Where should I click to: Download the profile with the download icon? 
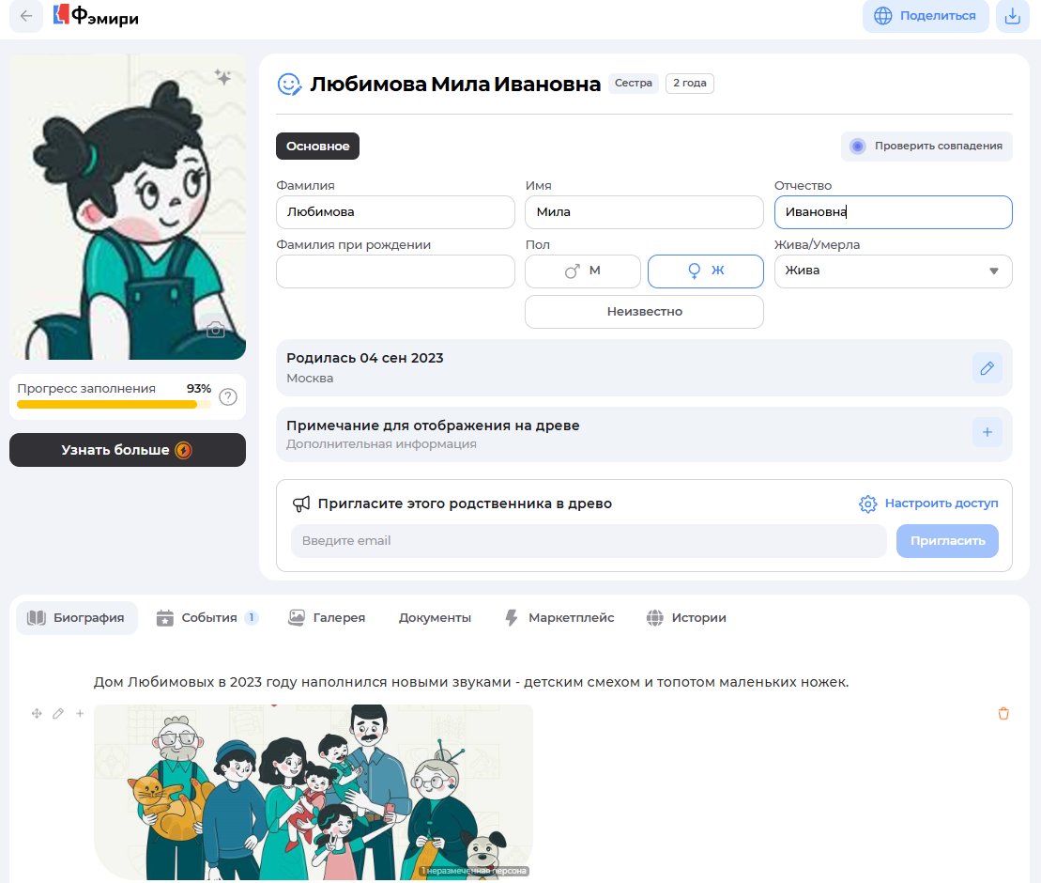1012,16
